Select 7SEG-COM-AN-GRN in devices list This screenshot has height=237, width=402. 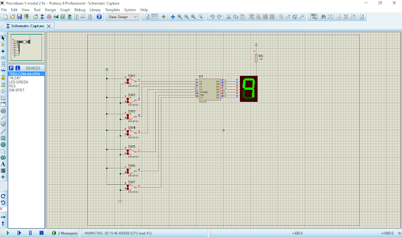point(26,74)
